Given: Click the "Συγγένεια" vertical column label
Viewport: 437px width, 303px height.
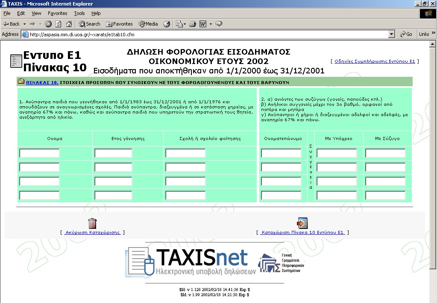Looking at the screenshot, I should pos(311,166).
